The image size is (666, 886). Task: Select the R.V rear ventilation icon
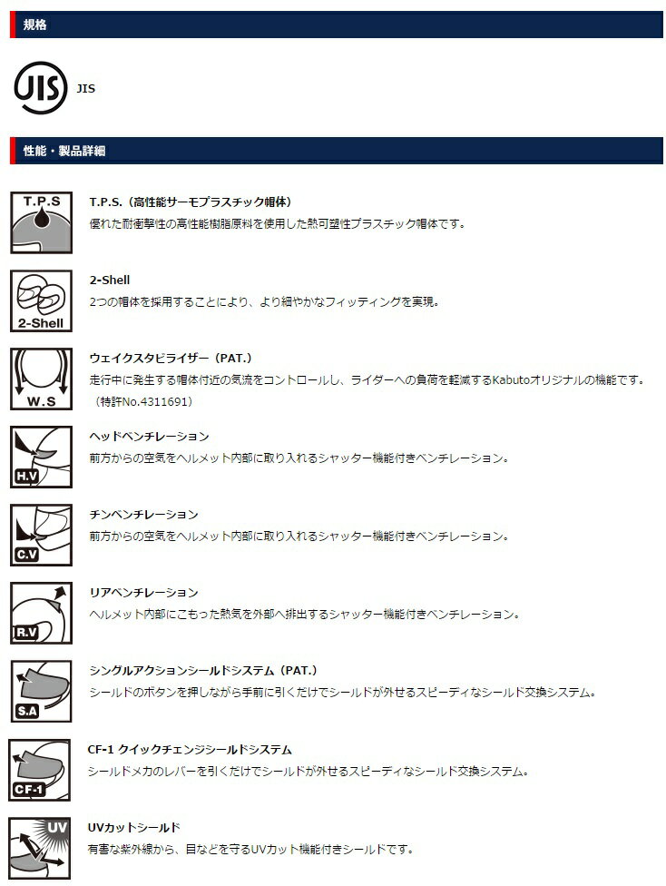(41, 613)
